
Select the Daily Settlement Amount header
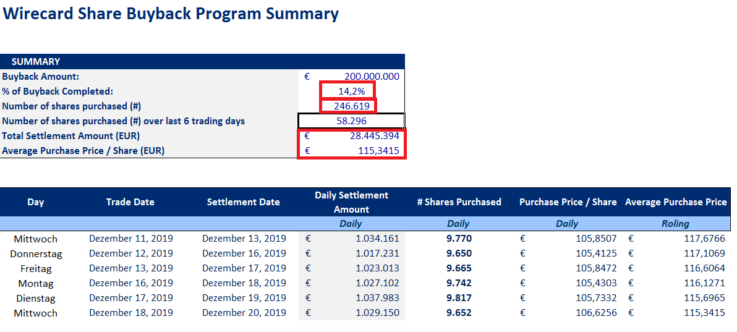[x=351, y=202]
